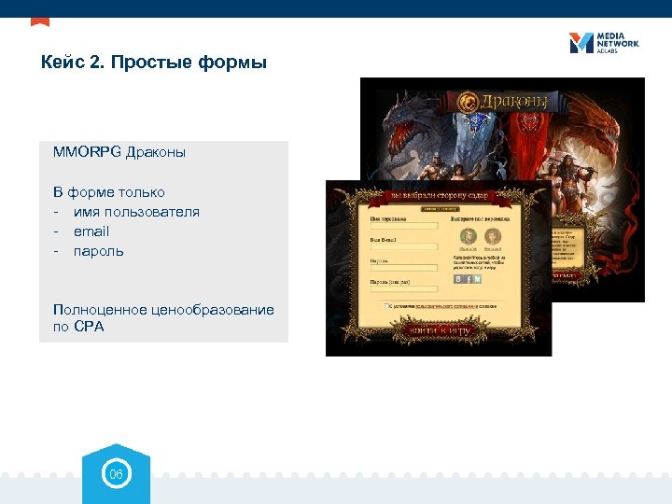Click the bullet имя пользователя
The height and width of the screenshot is (504, 672).
[136, 212]
